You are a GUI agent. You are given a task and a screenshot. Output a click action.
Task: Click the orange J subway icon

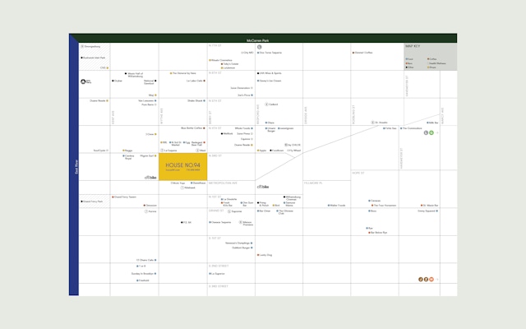click(x=420, y=280)
